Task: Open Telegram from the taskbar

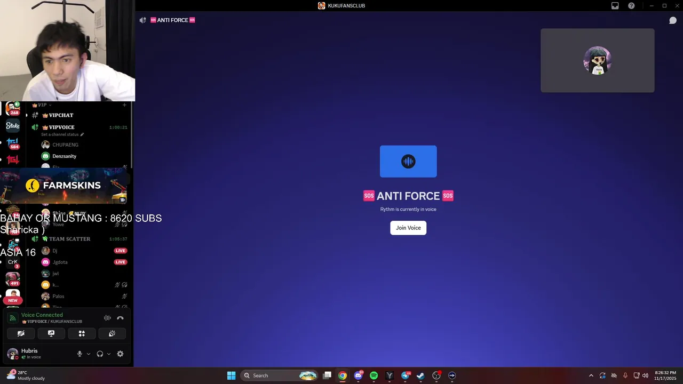Action: 406,375
